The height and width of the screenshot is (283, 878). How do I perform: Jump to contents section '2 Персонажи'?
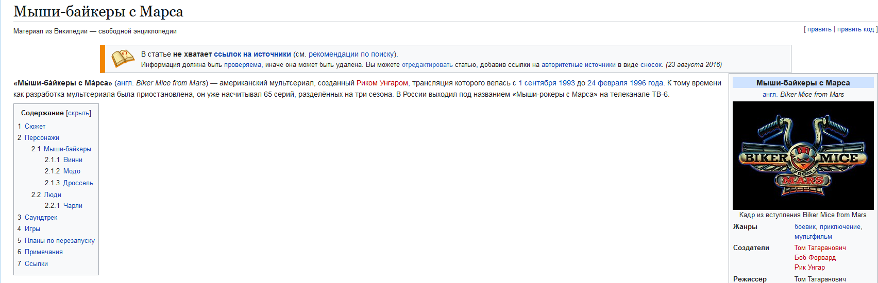(38, 137)
